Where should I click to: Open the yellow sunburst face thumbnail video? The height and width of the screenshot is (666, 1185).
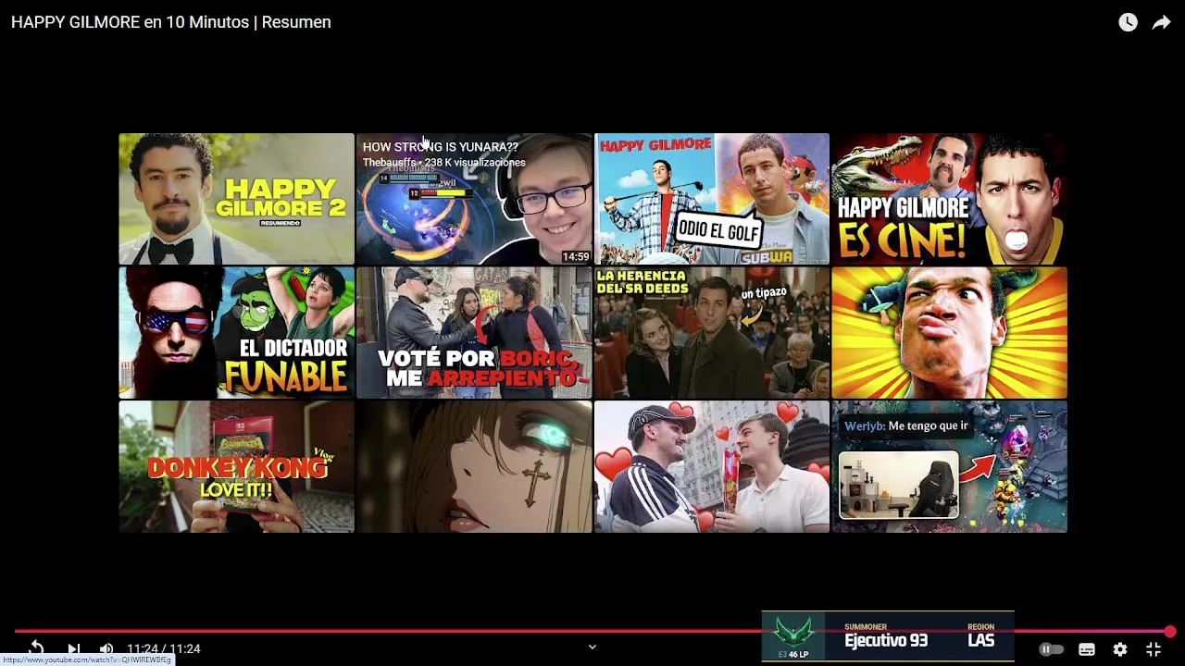click(949, 333)
